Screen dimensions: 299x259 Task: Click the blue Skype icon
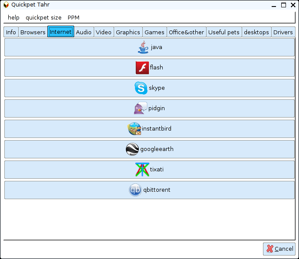pyautogui.click(x=141, y=88)
